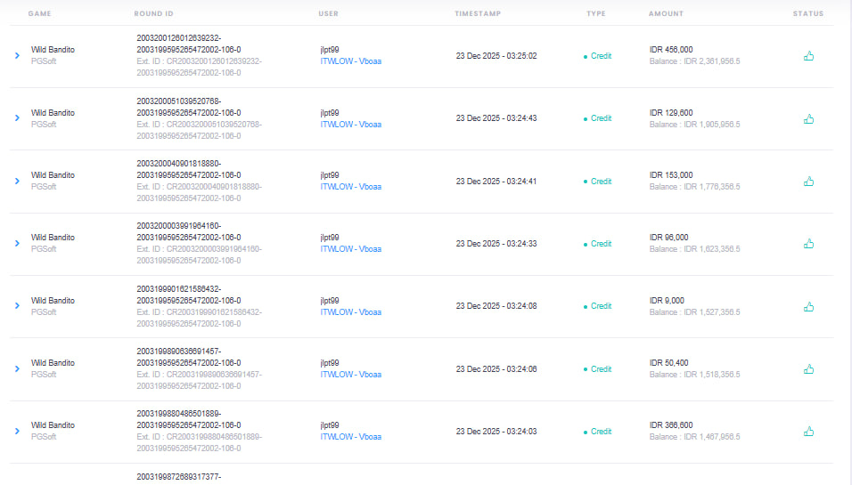
Task: Sort by the AMOUNT column header
Action: coord(666,13)
